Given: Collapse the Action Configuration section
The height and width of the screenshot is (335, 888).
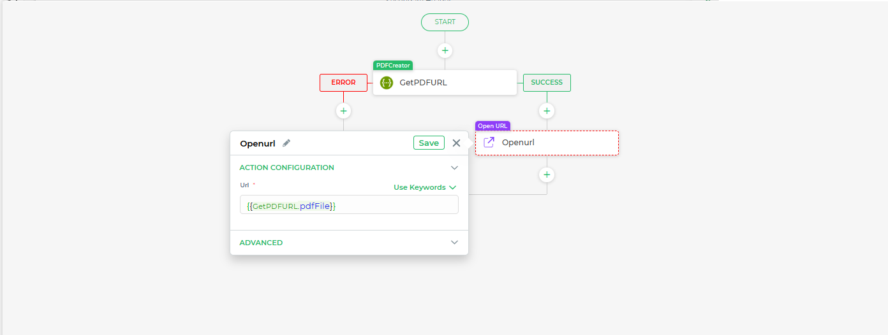Looking at the screenshot, I should 454,168.
